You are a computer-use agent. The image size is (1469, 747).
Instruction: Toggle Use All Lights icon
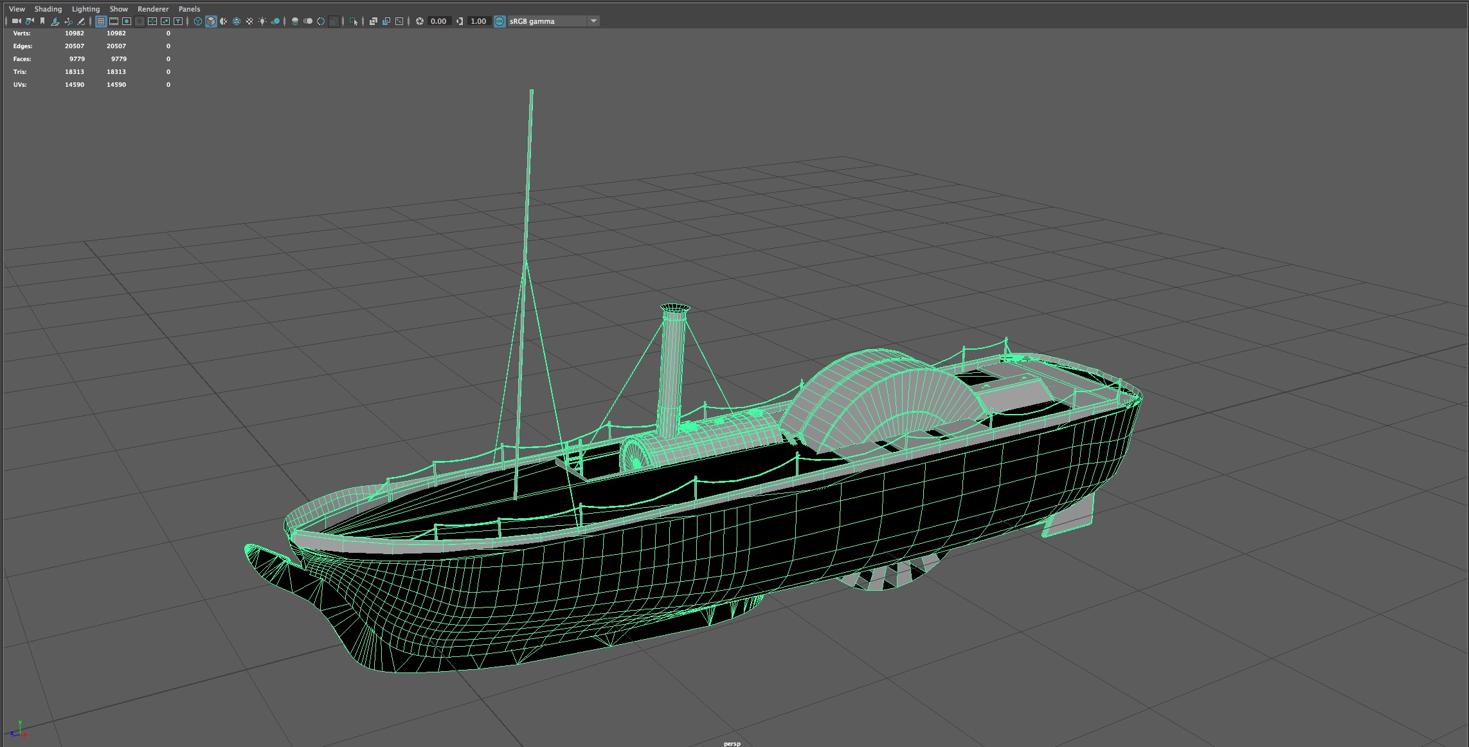coord(262,21)
